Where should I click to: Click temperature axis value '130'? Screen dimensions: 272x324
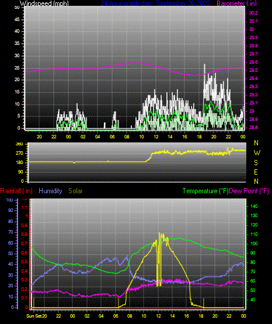click(254, 216)
